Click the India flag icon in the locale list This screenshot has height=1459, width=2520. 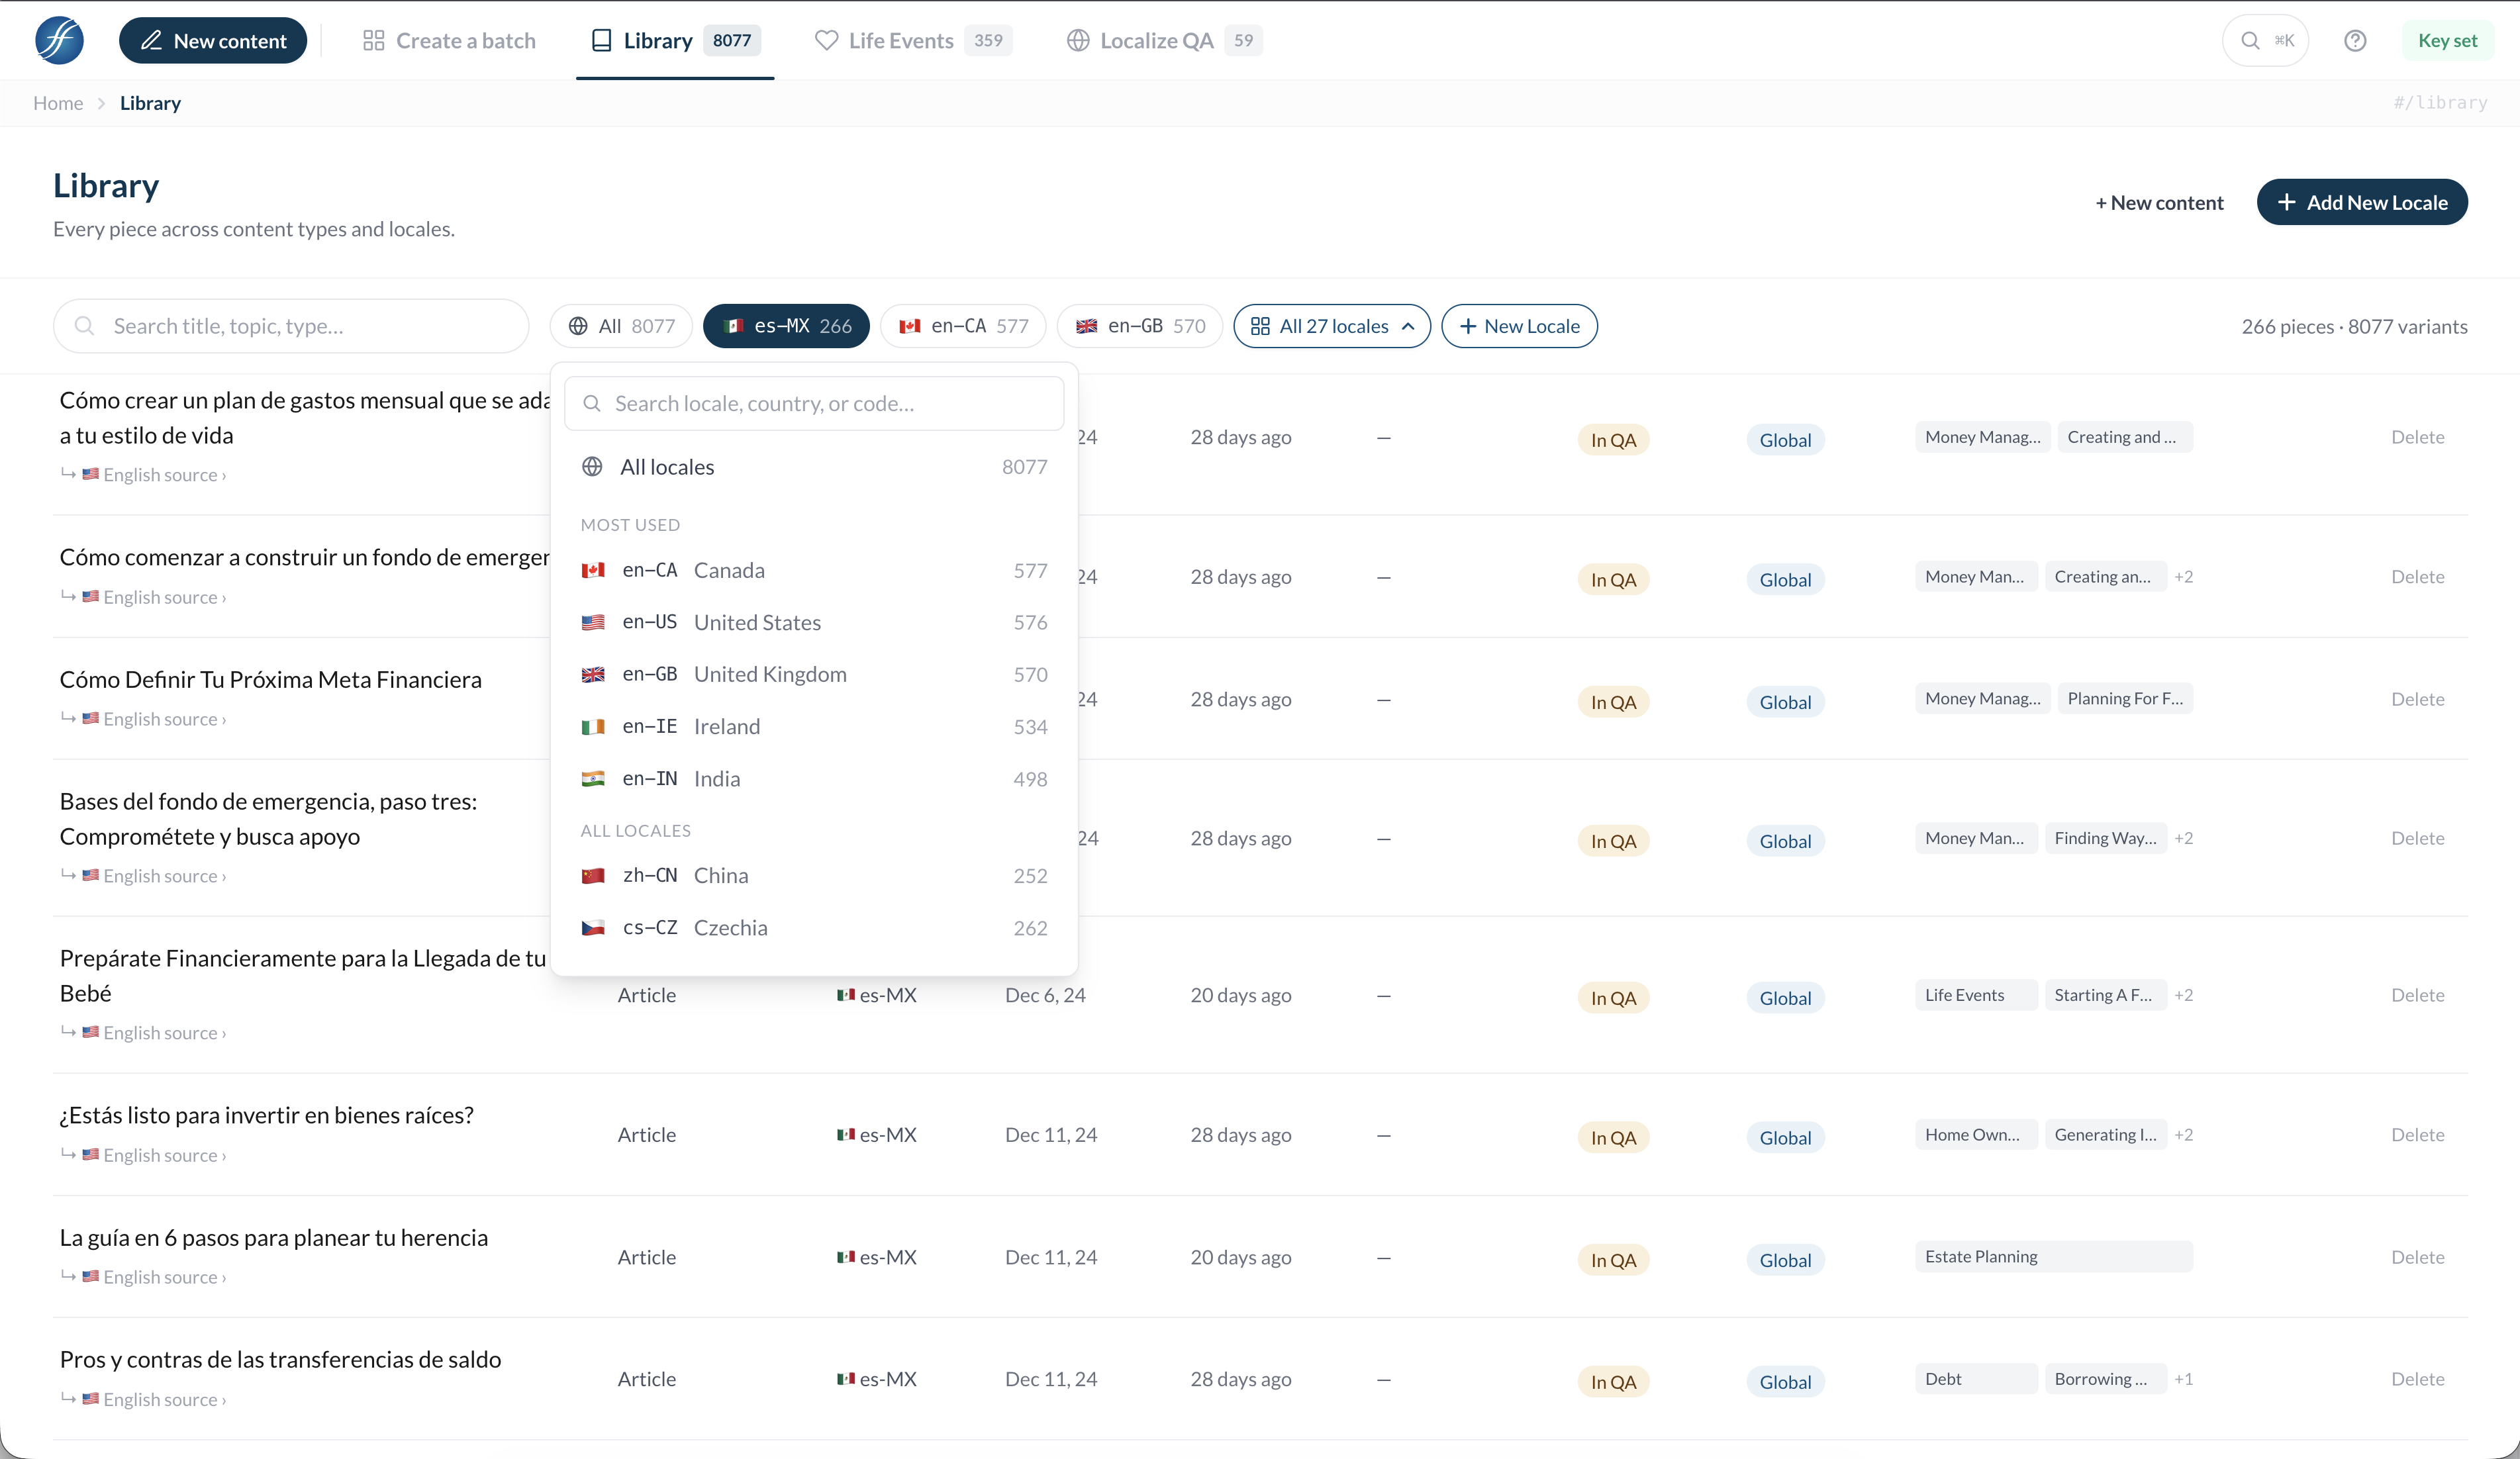(x=593, y=778)
